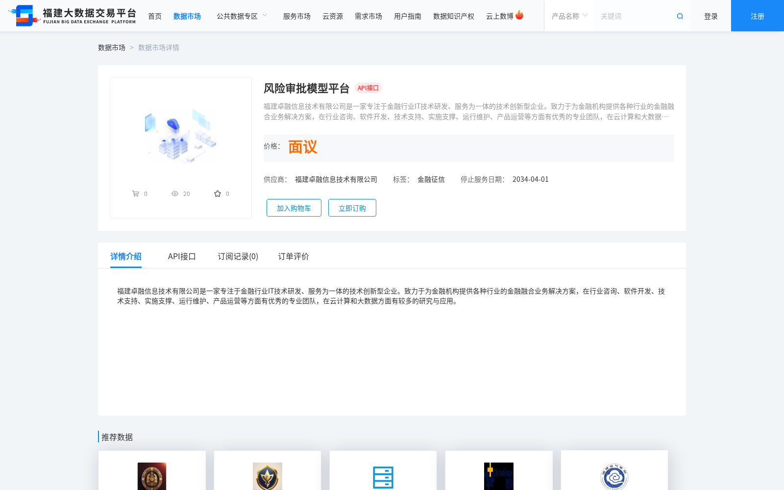The height and width of the screenshot is (490, 784).
Task: Click the orange 面议 price text
Action: pyautogui.click(x=303, y=147)
